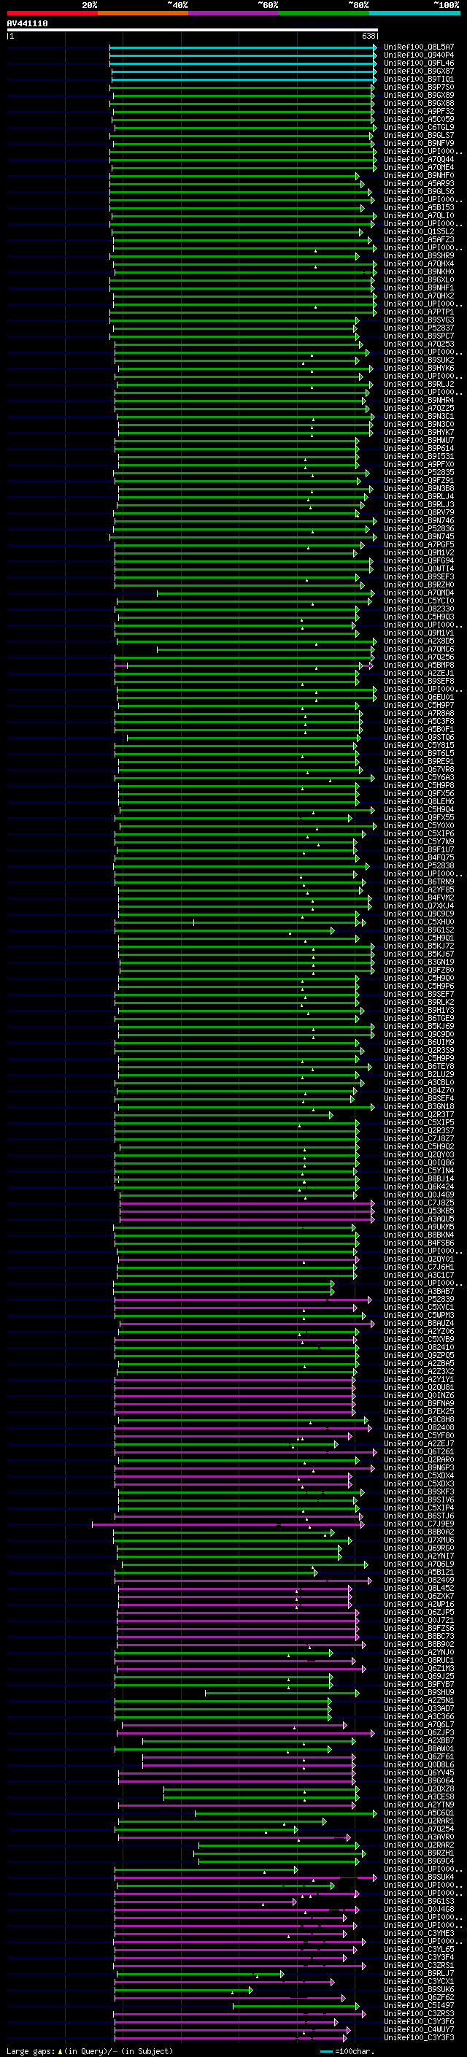Image resolution: width=467 pixels, height=2057 pixels.
Task: Select hit UniRef100_B7EK25
Action: (x=419, y=1412)
